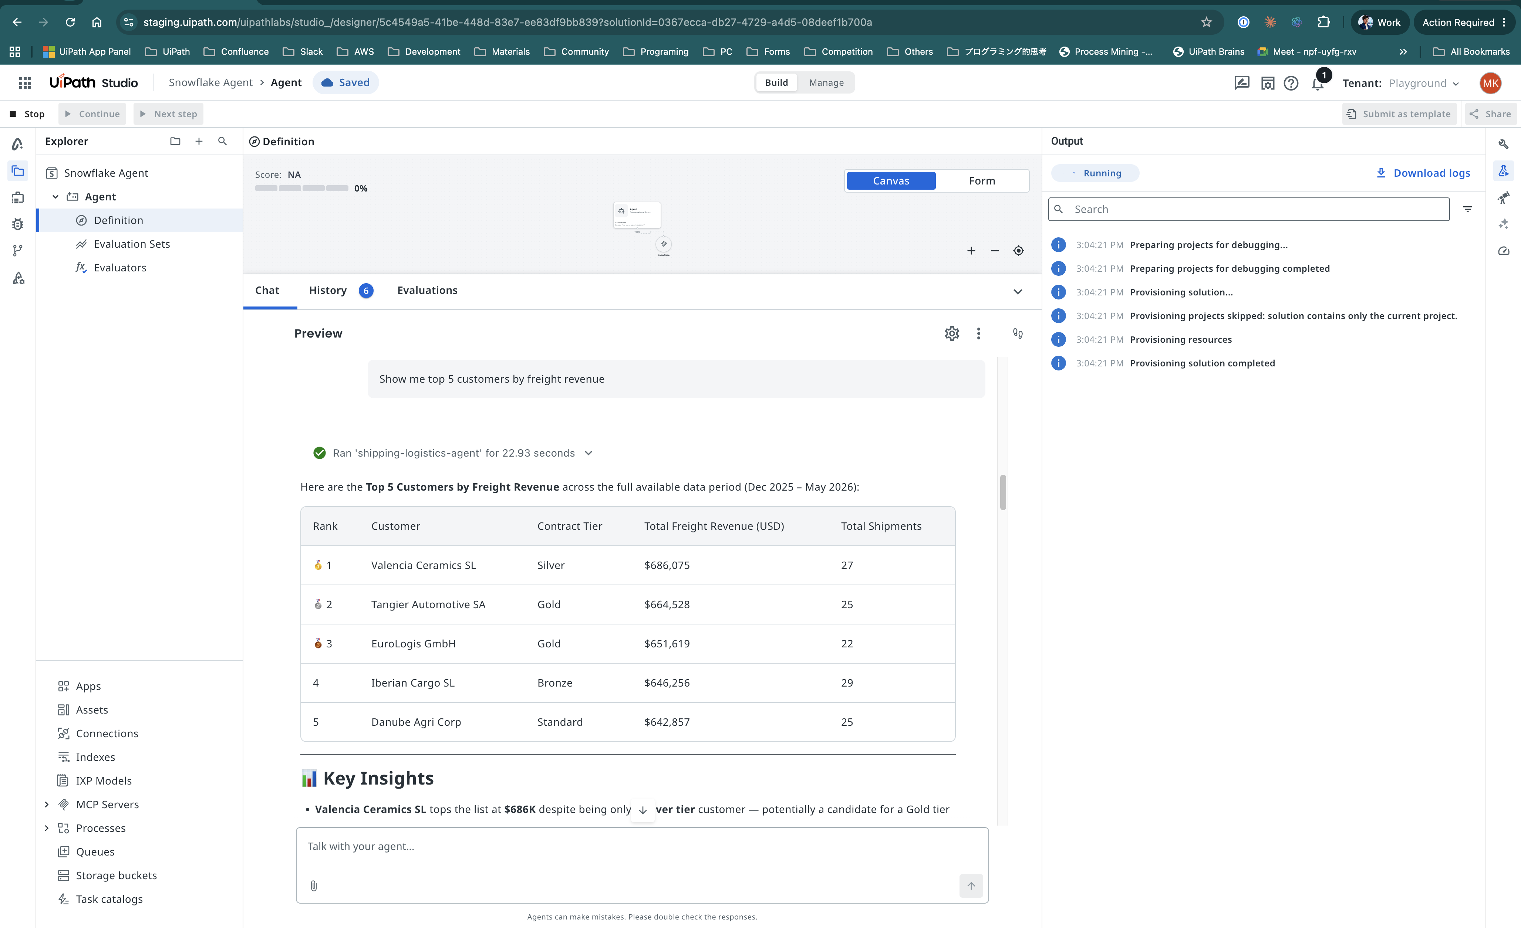Screen dimensions: 1521x928
Task: Expand the MCP Servers node
Action: (x=47, y=805)
